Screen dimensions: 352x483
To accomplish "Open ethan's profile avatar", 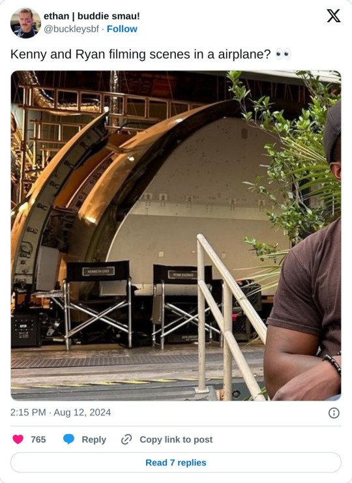I will click(x=25, y=23).
